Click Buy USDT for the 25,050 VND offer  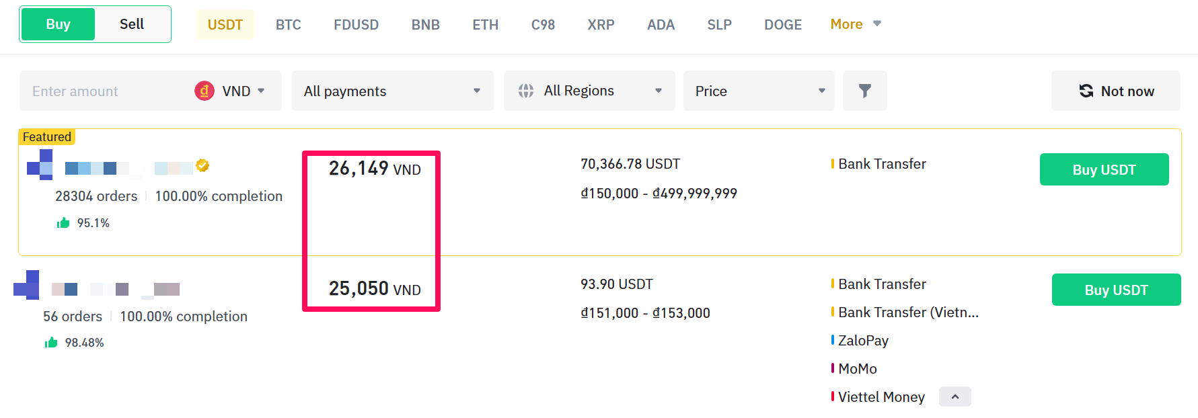click(x=1116, y=290)
